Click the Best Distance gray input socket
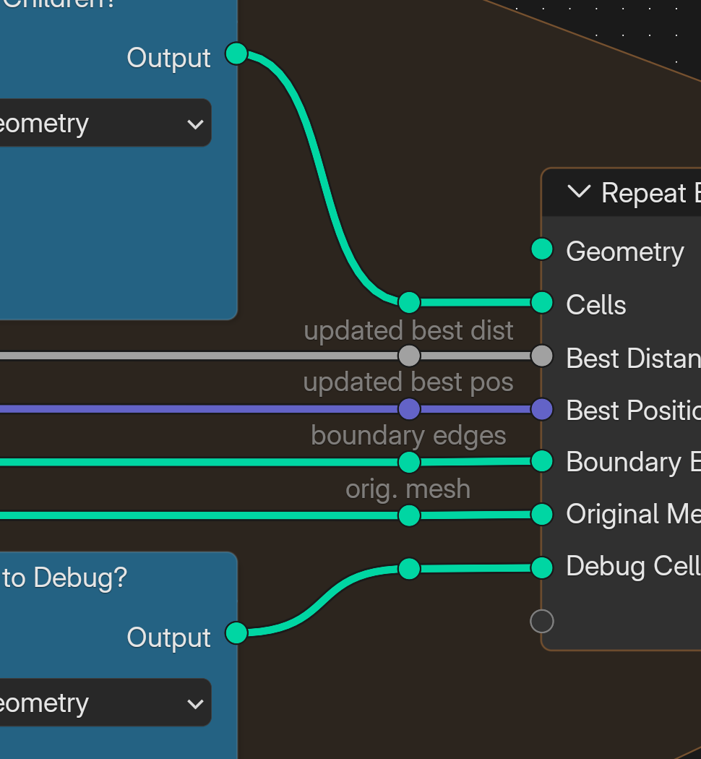Image resolution: width=701 pixels, height=759 pixels. 542,356
